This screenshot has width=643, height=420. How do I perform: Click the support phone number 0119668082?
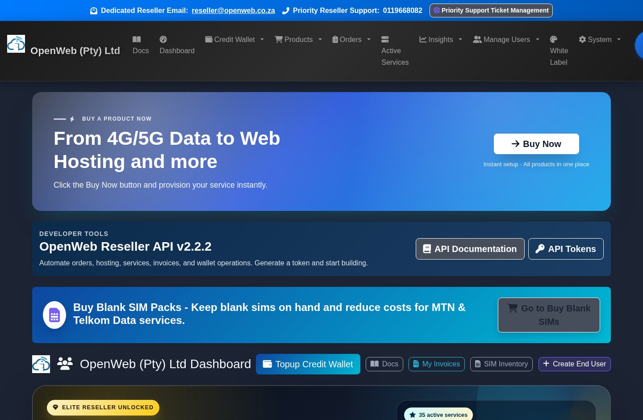coord(402,10)
